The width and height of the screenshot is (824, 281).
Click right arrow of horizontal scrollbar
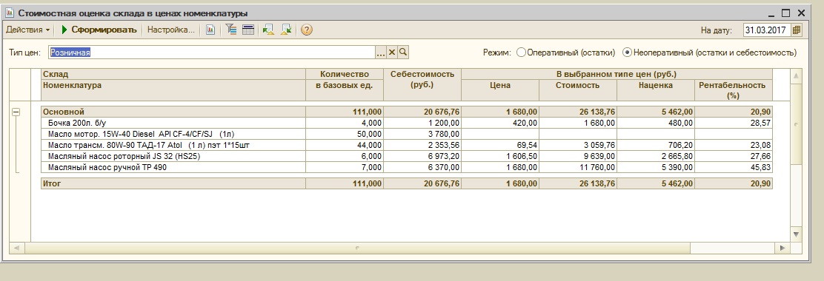(x=783, y=248)
